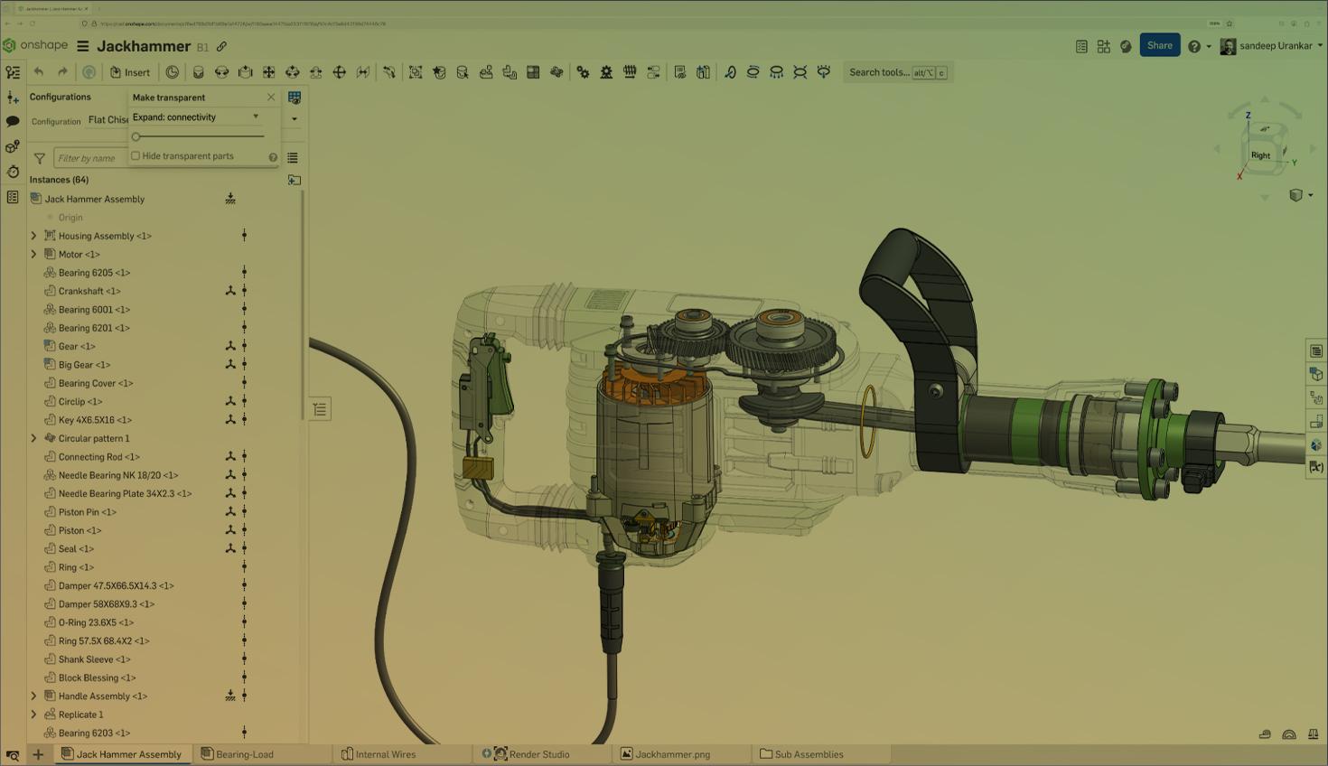Click the blue Share button
Screen dimensions: 1328x766
click(1159, 45)
